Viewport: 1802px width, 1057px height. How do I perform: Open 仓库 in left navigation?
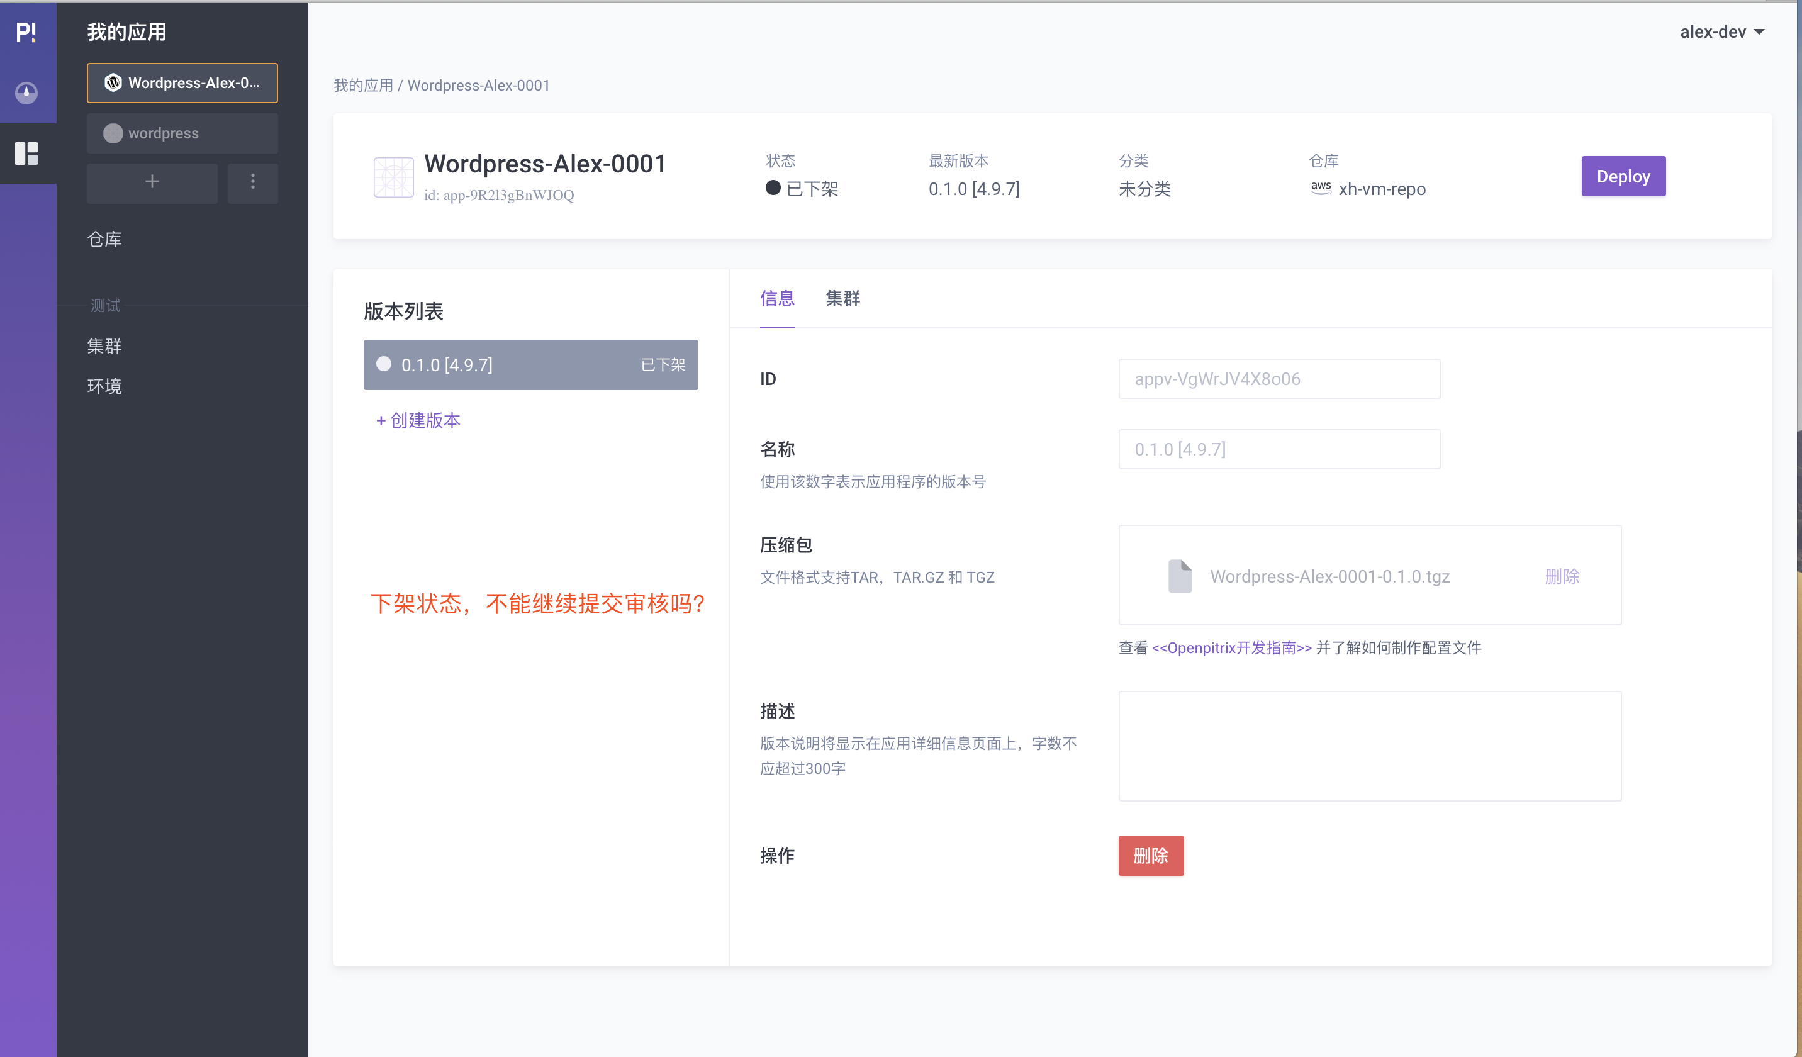point(104,240)
